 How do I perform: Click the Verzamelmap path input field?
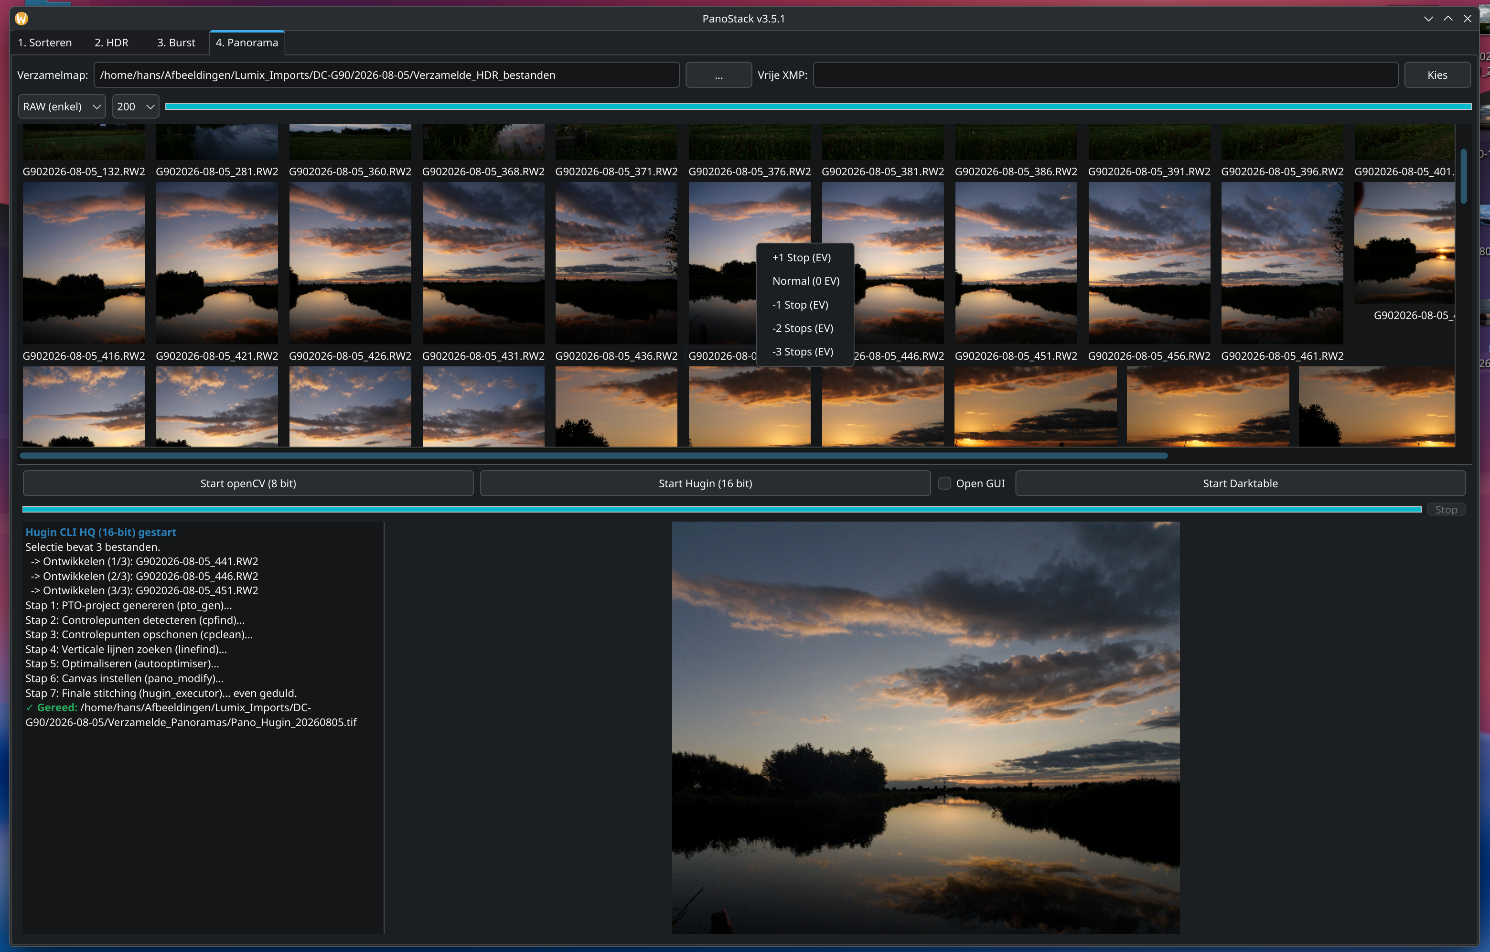(386, 75)
